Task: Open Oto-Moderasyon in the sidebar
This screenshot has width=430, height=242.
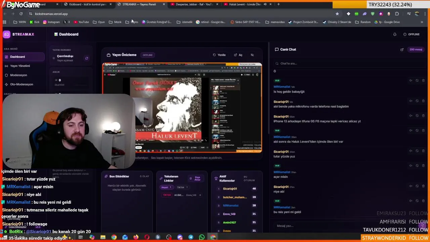Action: 23,84
